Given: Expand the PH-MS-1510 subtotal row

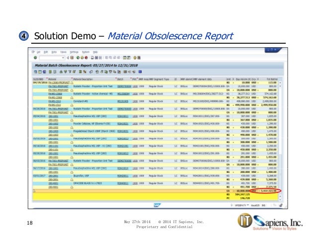Looking at the screenshot, I should (72, 105).
